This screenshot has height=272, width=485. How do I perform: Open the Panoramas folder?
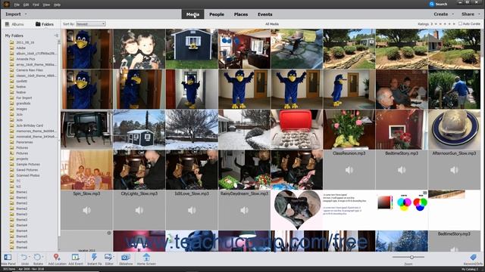tap(24, 142)
